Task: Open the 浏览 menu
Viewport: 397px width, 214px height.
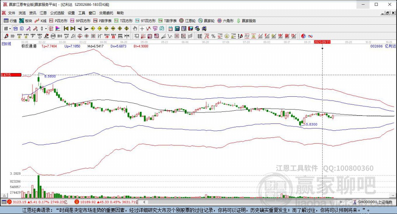Action: (22, 13)
